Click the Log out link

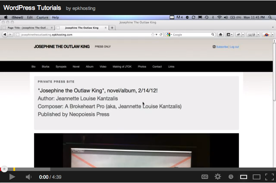coord(234,47)
